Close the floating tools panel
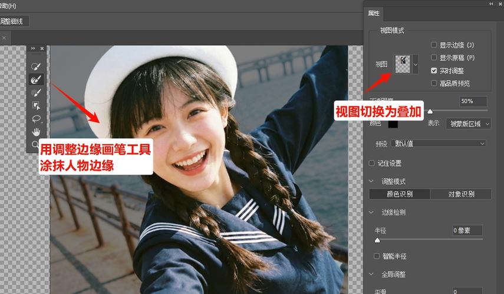This screenshot has height=294, width=504. [x=42, y=48]
